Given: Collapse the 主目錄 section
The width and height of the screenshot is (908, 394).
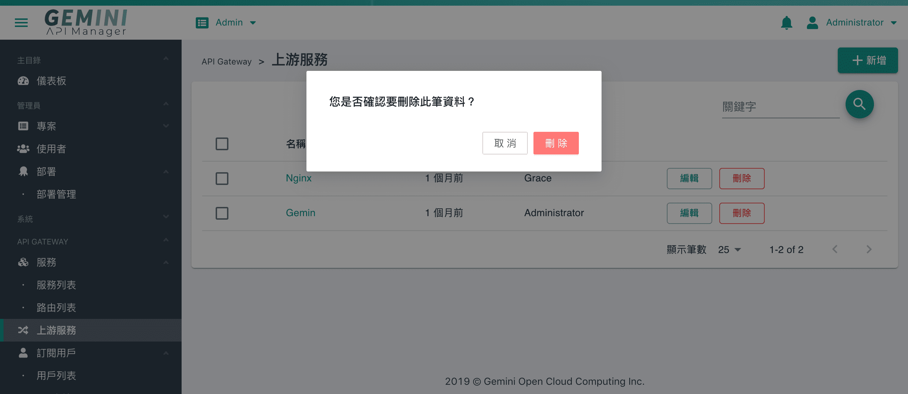Looking at the screenshot, I should point(166,58).
